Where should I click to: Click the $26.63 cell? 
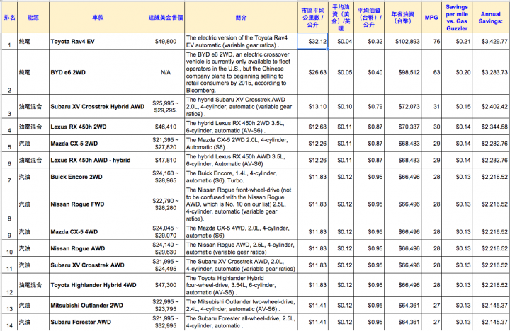(x=312, y=72)
